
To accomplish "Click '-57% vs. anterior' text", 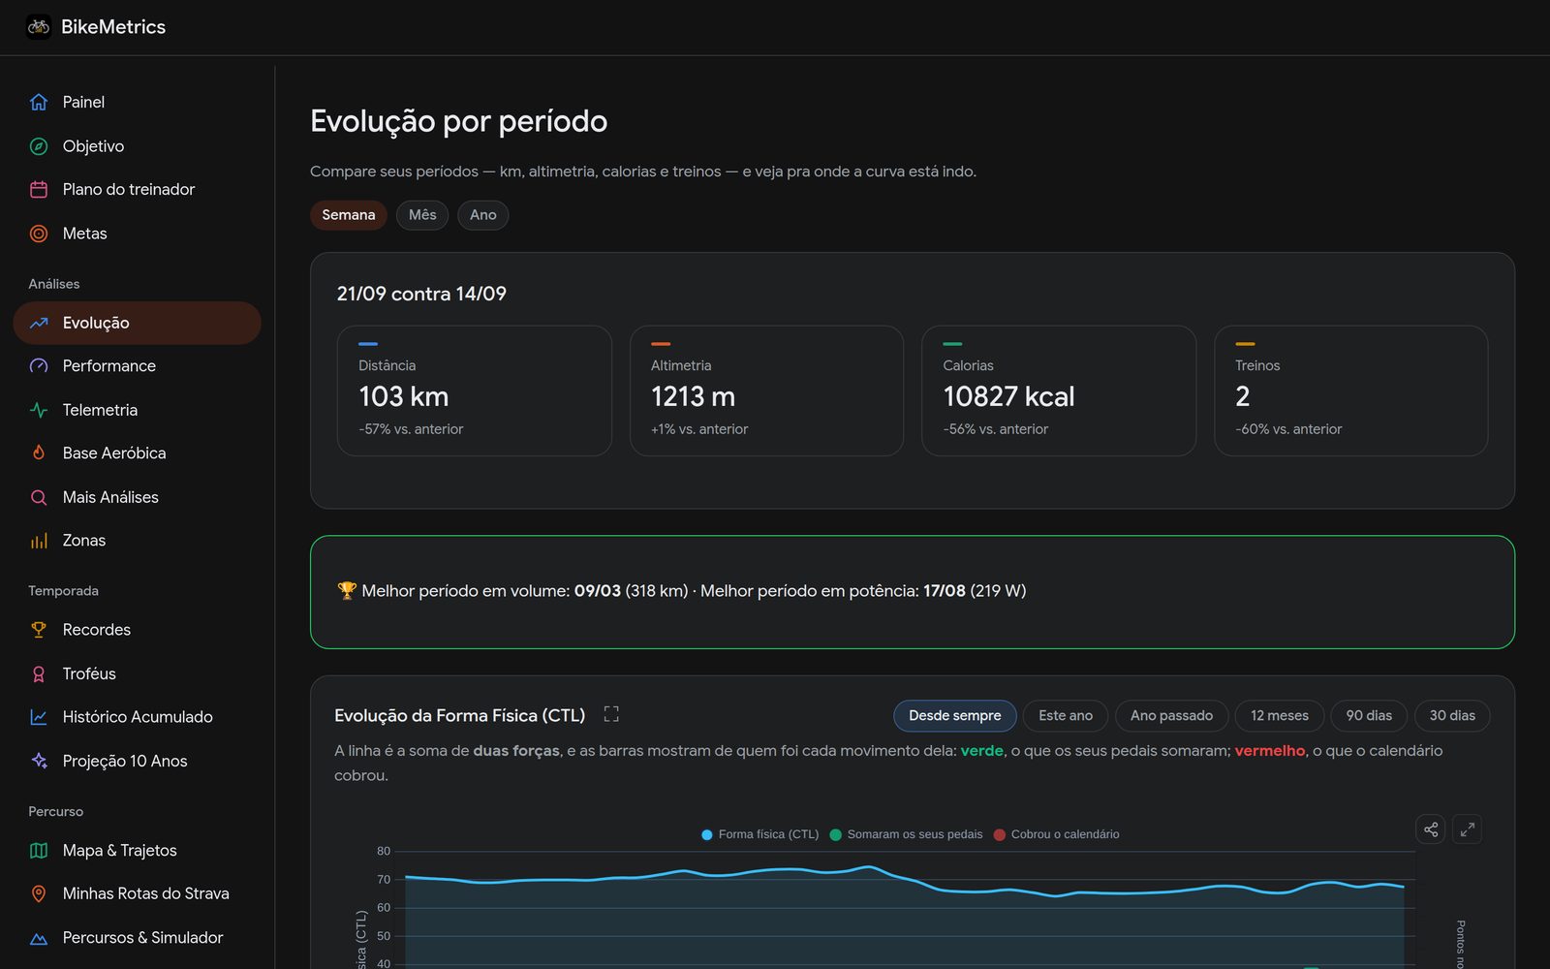I will point(411,429).
